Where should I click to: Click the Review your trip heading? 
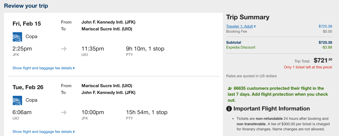(26, 6)
